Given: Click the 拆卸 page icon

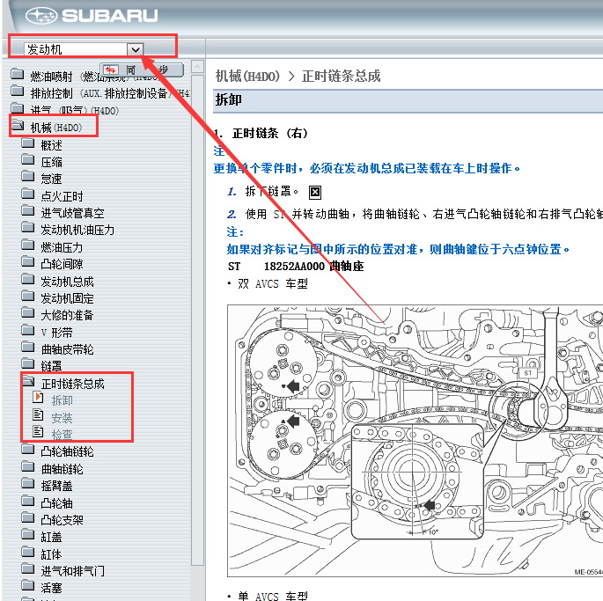Looking at the screenshot, I should (38, 398).
